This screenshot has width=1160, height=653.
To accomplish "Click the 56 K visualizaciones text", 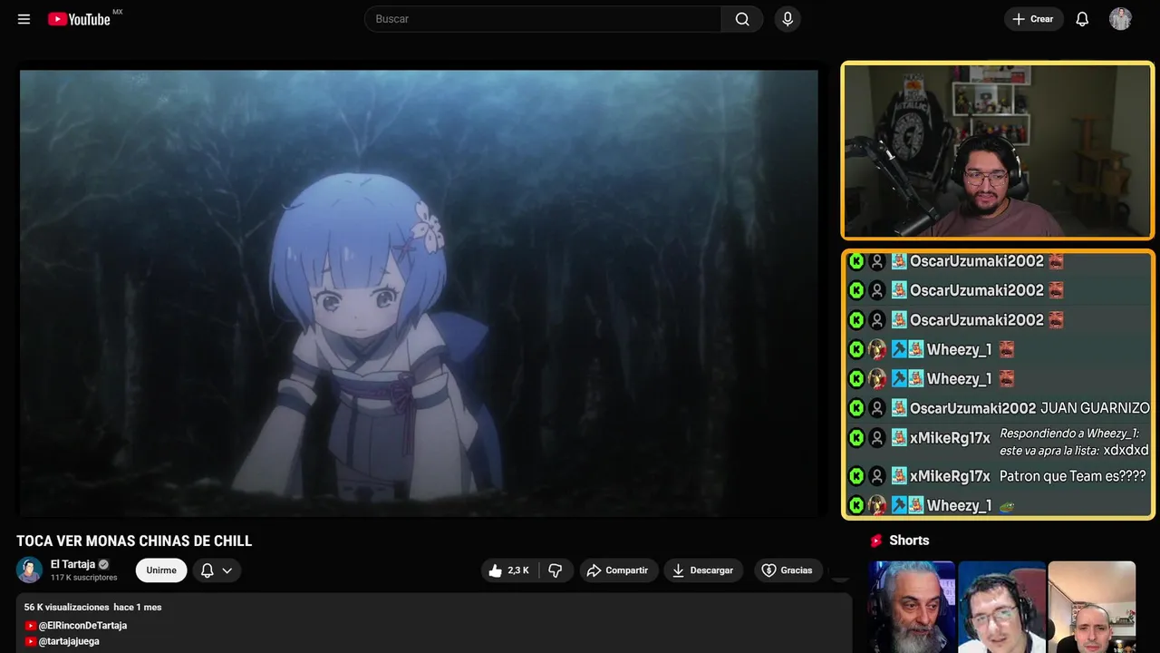I will pos(67,607).
